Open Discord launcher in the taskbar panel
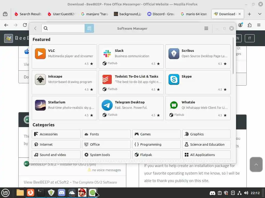 click(x=62, y=193)
